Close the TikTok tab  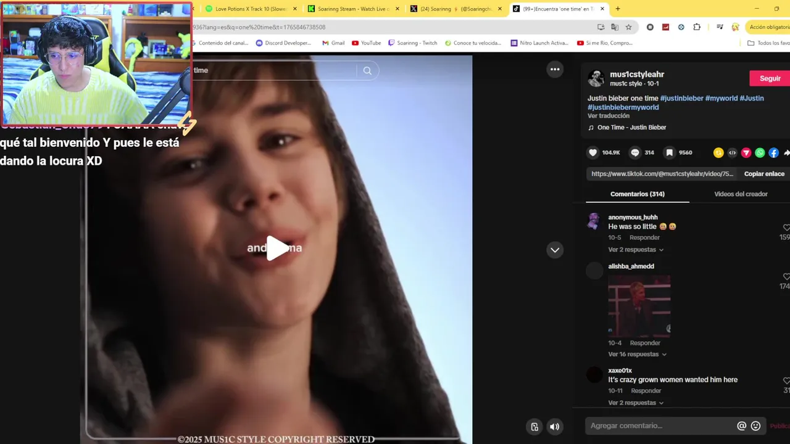pos(602,9)
